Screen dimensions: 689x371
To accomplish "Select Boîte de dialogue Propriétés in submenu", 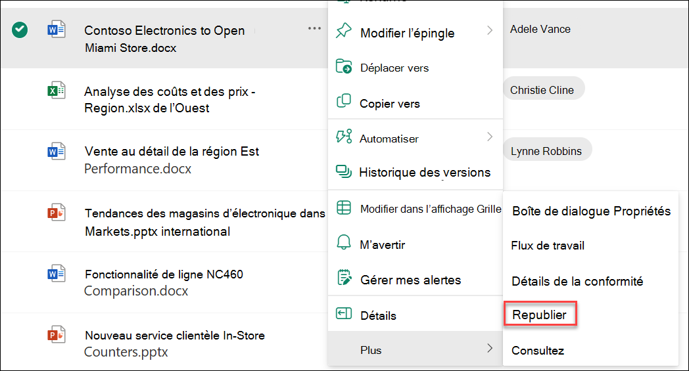I will pyautogui.click(x=591, y=211).
